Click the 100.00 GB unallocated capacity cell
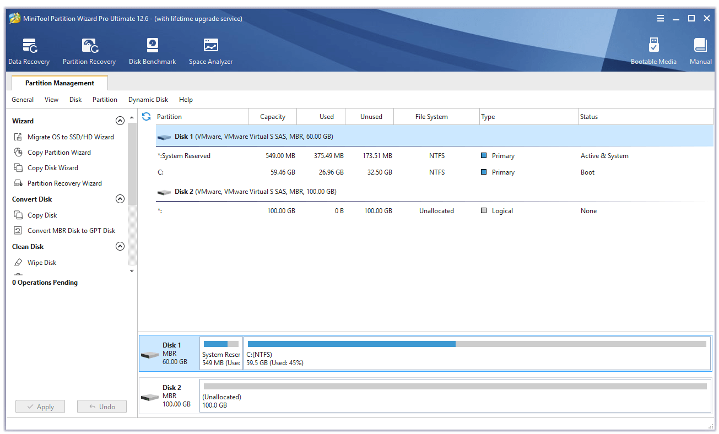This screenshot has width=719, height=434. click(281, 211)
